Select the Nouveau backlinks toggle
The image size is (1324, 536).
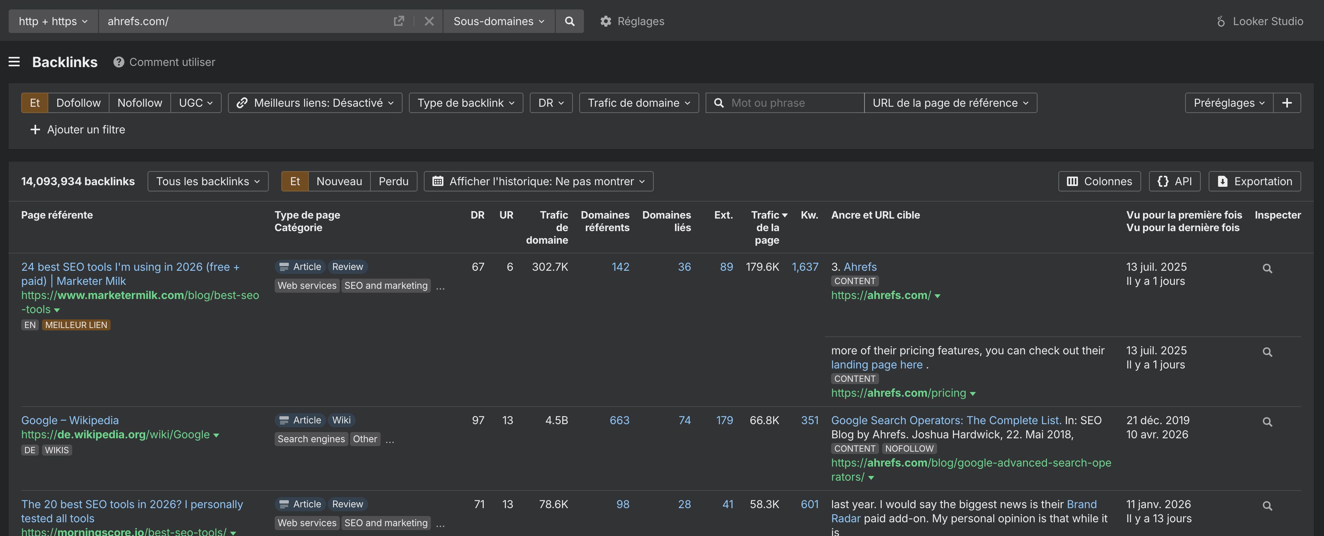pos(339,181)
